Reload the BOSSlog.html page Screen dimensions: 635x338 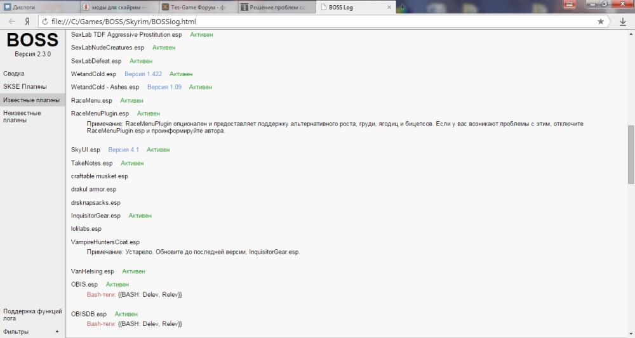(x=45, y=22)
